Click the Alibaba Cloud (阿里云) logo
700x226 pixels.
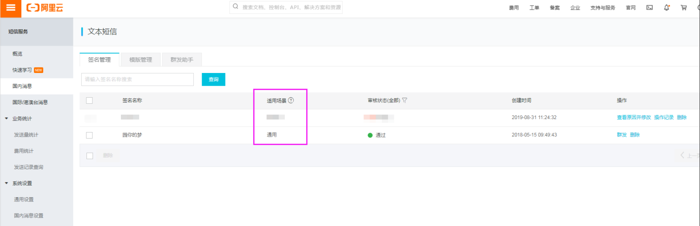45,7
